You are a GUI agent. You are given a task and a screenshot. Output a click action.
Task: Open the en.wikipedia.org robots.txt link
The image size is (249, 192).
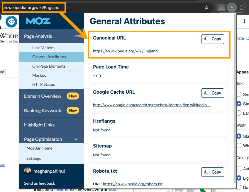(133, 184)
